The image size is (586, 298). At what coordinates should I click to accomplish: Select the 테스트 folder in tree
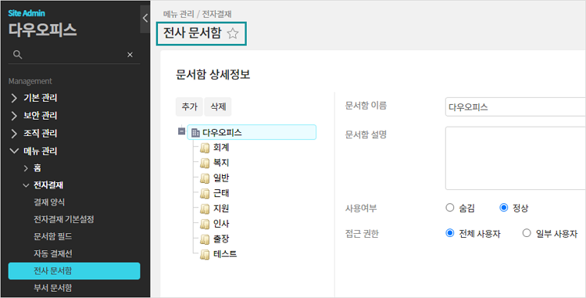225,254
